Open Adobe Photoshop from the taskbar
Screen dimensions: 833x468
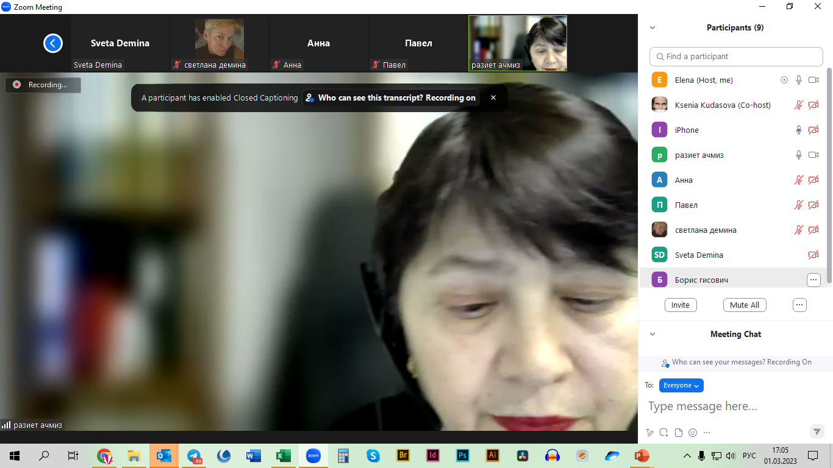coord(463,455)
